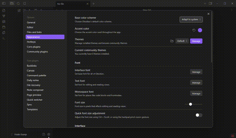
Task: Click the insert template ribbon icon
Action: click(4, 33)
